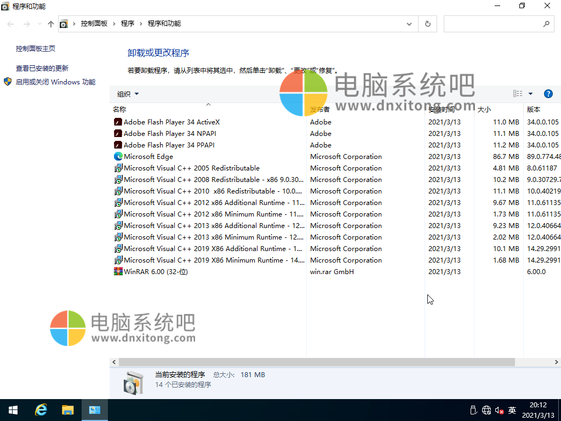Screen dimensions: 561x421
Task: Expand the 组织 dropdown menu
Action: point(128,94)
